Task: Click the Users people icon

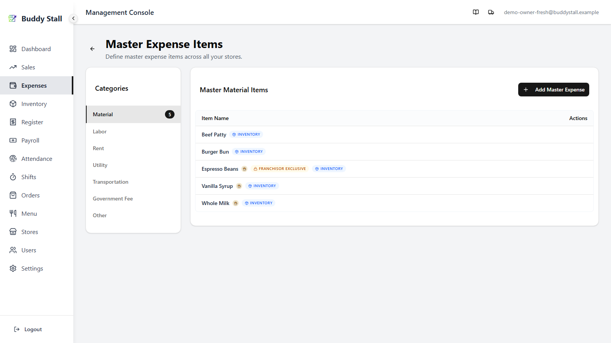Action: (13, 250)
